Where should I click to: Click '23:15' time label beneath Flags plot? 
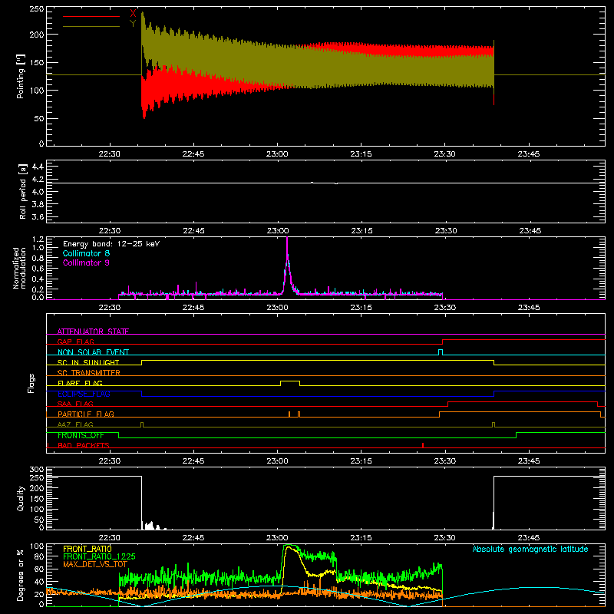(361, 461)
